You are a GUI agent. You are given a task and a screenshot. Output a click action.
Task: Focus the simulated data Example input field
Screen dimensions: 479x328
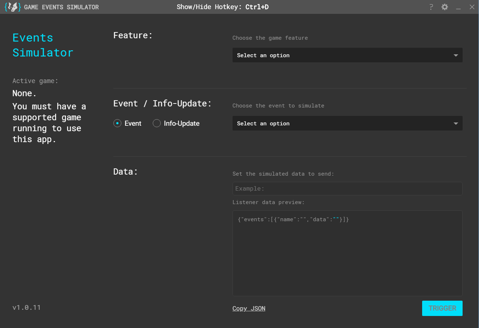(x=347, y=188)
